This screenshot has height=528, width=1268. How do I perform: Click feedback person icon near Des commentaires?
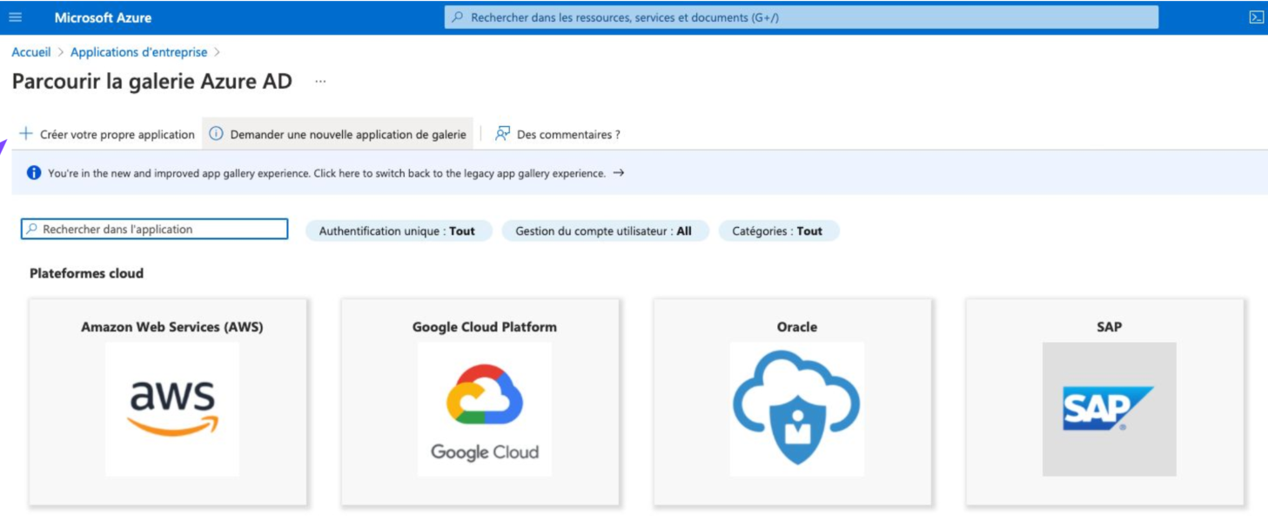(x=502, y=134)
